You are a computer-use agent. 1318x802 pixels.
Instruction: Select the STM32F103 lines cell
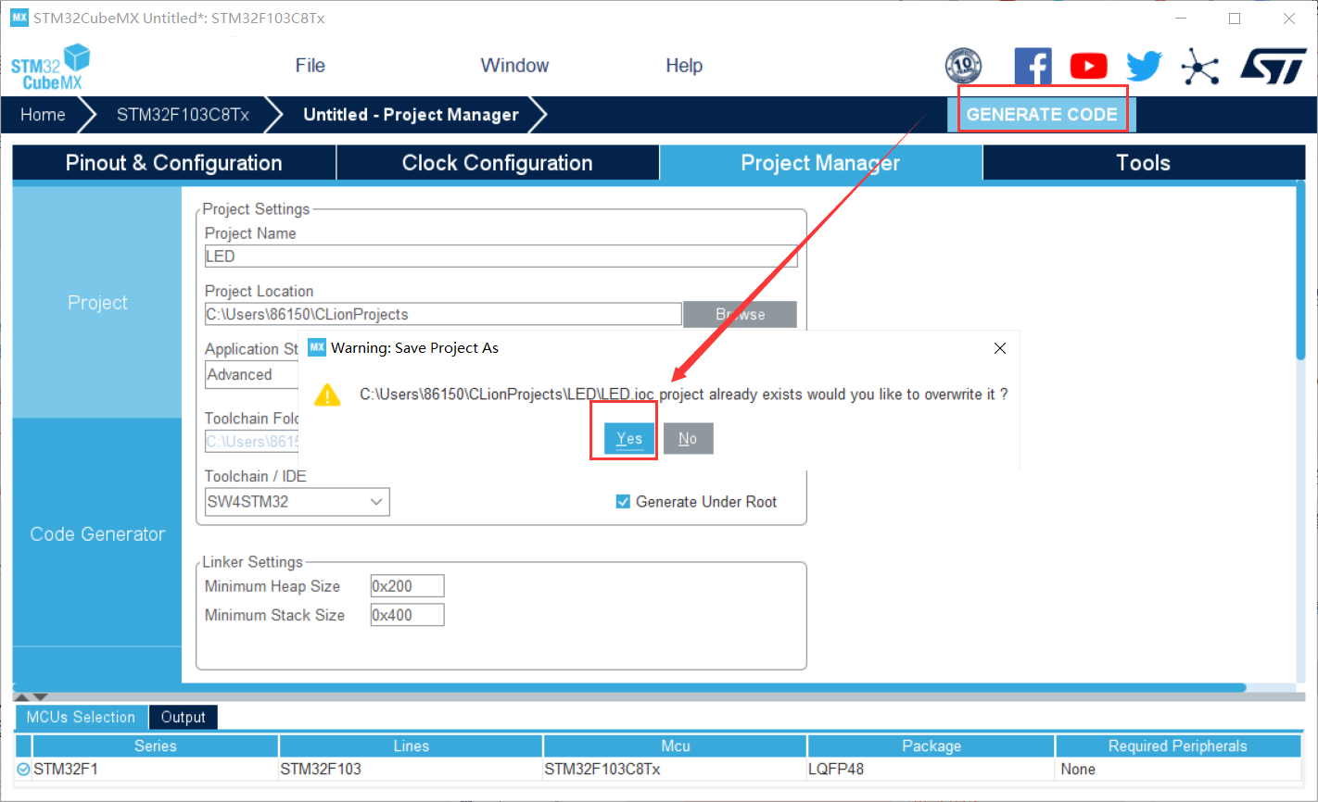point(411,770)
